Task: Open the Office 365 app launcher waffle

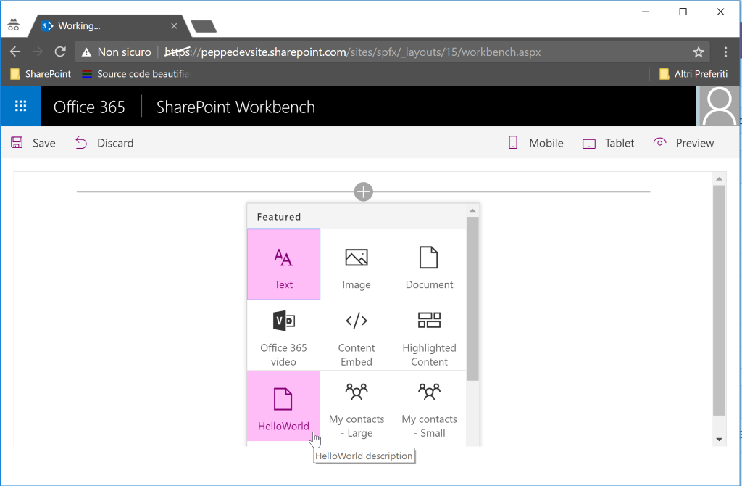Action: (x=20, y=106)
